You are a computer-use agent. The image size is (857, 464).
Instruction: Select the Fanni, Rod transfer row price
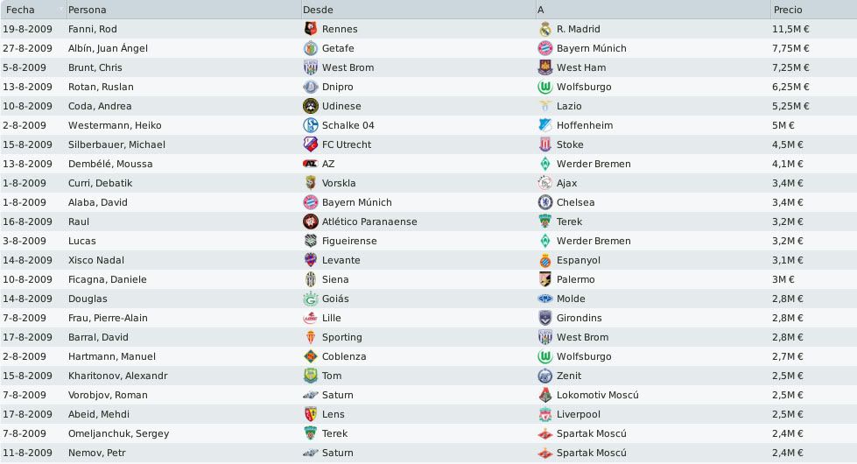tap(790, 29)
